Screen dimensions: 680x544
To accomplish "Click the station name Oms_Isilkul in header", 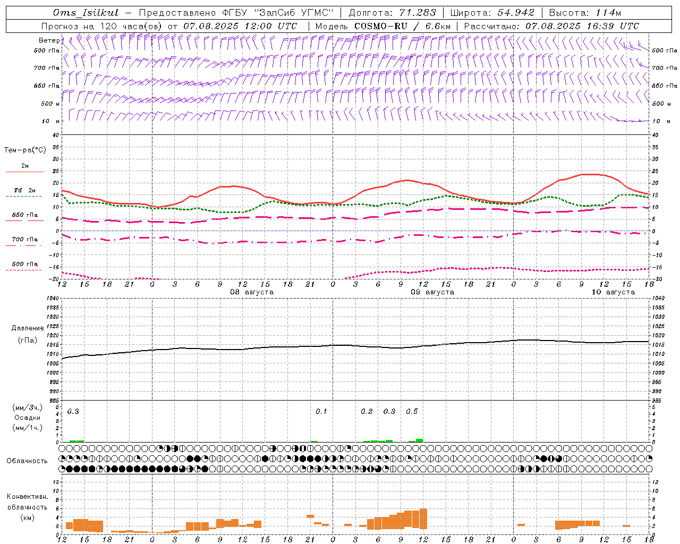I will point(86,13).
